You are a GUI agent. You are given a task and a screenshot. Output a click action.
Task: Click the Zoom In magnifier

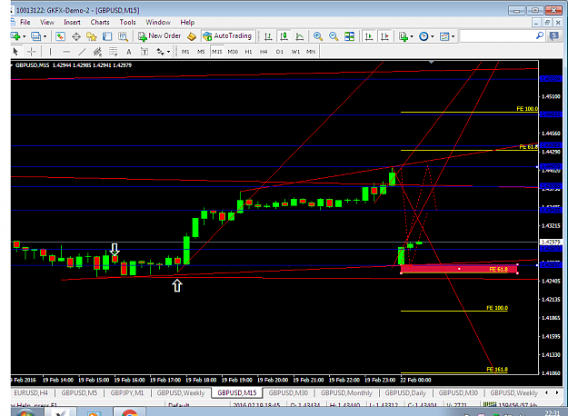(x=318, y=36)
